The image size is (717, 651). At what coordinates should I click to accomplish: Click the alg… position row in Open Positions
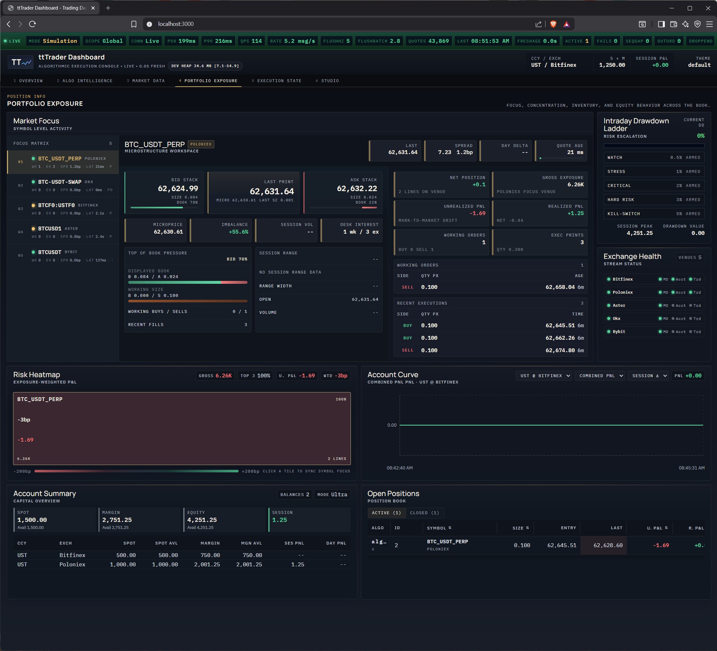(x=536, y=545)
